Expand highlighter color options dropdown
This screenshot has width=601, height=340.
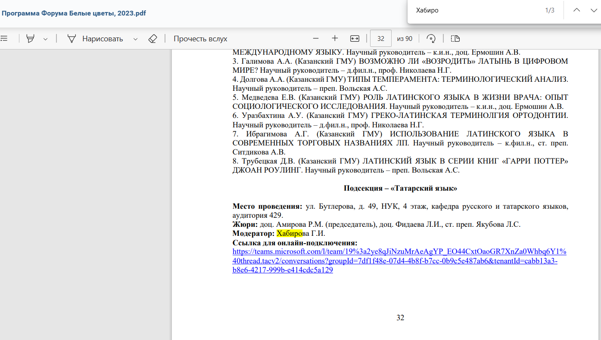45,39
